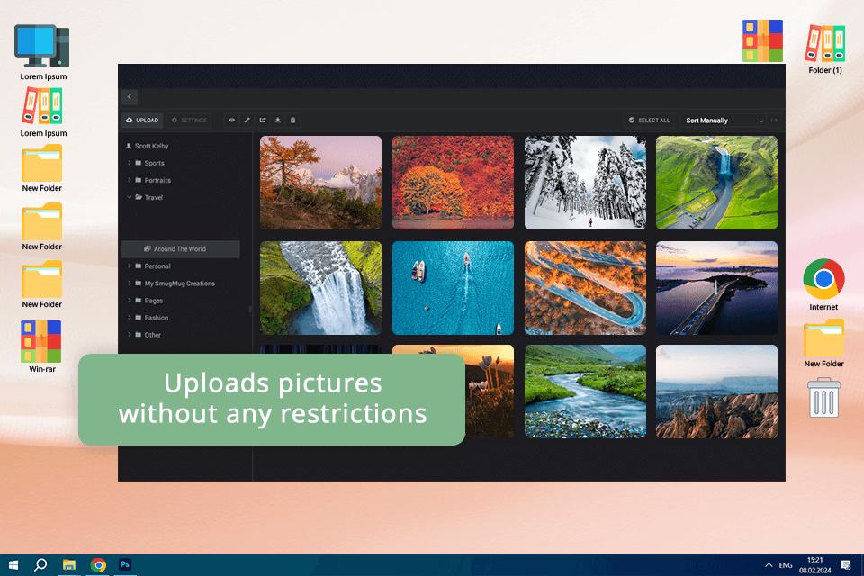Expand the My SmugMug Creations chevron
The image size is (864, 576).
(x=130, y=283)
